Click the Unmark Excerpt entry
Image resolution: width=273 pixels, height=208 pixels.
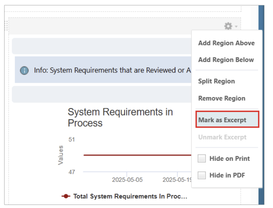(222, 137)
